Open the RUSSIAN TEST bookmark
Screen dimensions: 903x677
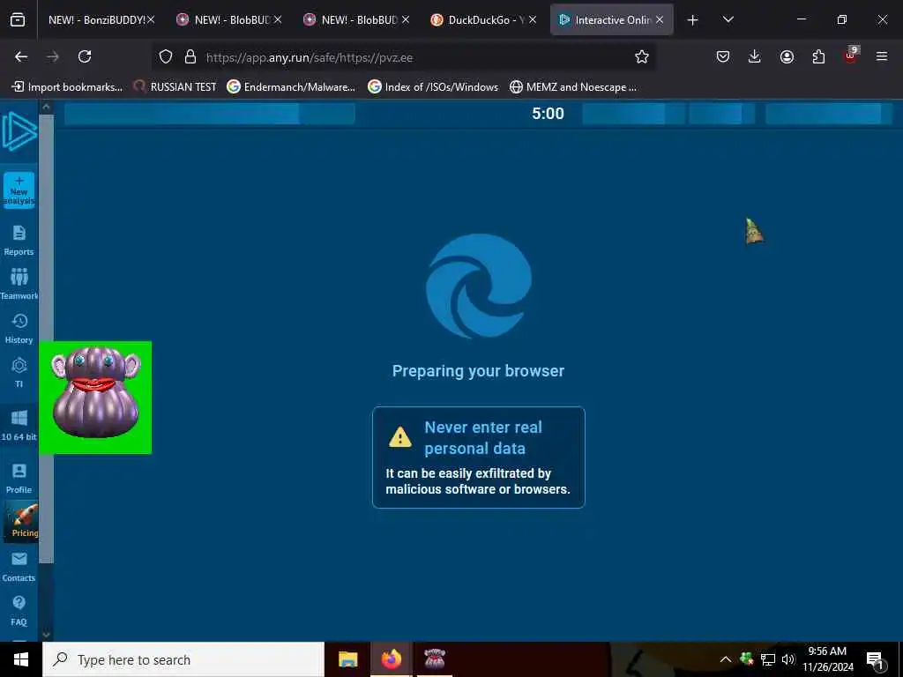[x=175, y=87]
